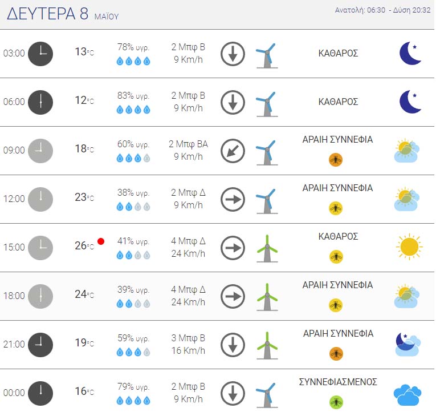The width and height of the screenshot is (436, 416).
Task: Click the crescent moon icon at 03:00
Action: (410, 53)
